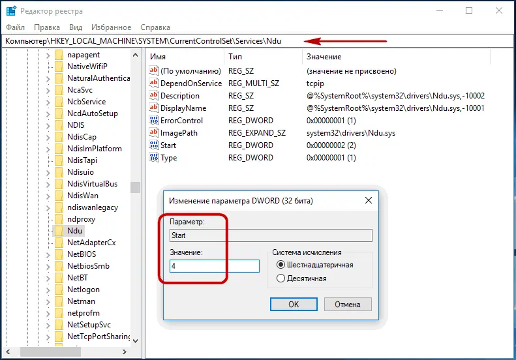Click the Параметр field showing Start
516x360 pixels.
pos(271,235)
